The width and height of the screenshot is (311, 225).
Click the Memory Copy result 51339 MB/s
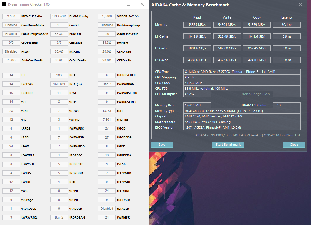tap(257, 25)
